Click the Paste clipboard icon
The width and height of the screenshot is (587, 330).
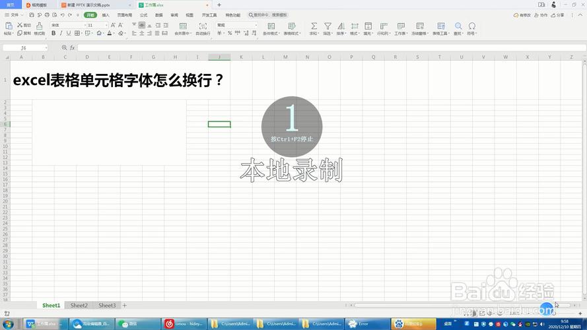pos(9,26)
